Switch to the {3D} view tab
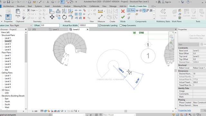The width and height of the screenshot is (206, 116). [34, 29]
